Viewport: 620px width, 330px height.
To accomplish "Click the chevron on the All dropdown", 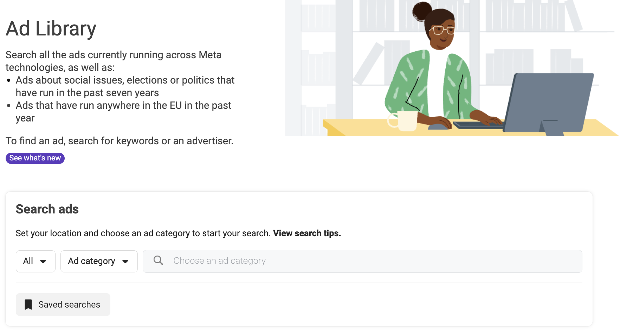I will pyautogui.click(x=44, y=261).
